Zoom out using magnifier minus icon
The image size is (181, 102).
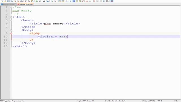[x=55, y=1]
